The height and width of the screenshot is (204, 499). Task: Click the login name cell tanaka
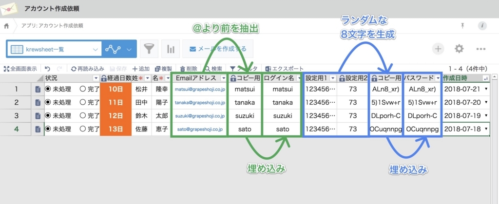[x=282, y=102]
